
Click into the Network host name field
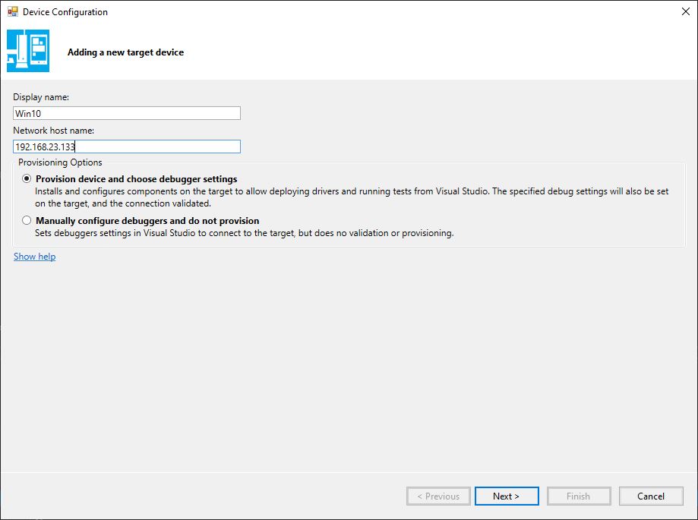pyautogui.click(x=127, y=147)
